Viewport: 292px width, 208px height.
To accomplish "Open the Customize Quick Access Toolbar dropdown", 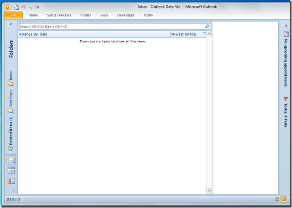I will [38, 7].
